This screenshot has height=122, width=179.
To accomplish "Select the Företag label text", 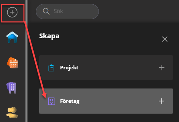I will pos(70,101).
